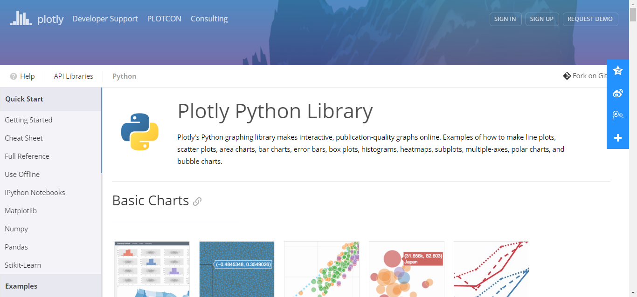Click the Help question mark icon
This screenshot has width=637, height=297.
tap(14, 76)
